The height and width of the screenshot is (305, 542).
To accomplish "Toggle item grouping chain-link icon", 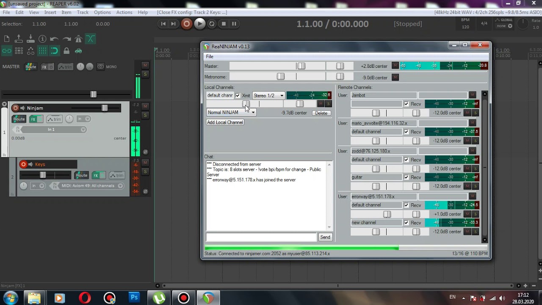I will [x=7, y=51].
